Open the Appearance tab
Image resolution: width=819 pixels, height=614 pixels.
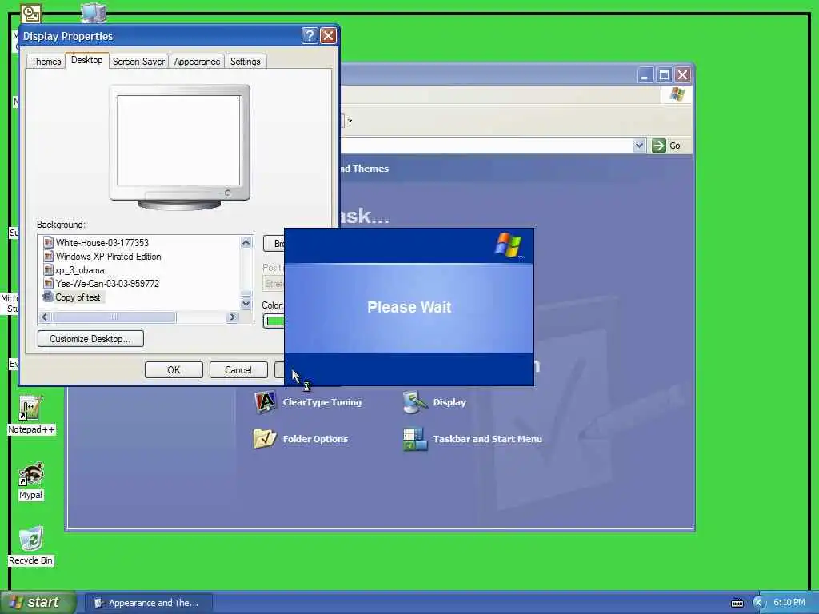click(197, 62)
